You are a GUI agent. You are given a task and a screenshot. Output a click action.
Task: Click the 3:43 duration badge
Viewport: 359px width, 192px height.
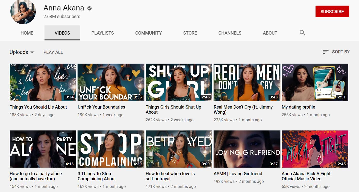274,97
